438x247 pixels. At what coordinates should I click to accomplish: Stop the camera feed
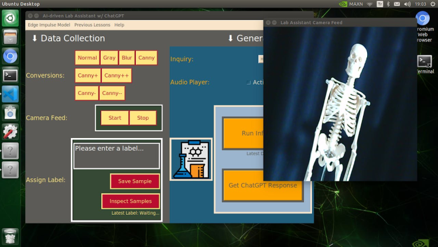(143, 118)
